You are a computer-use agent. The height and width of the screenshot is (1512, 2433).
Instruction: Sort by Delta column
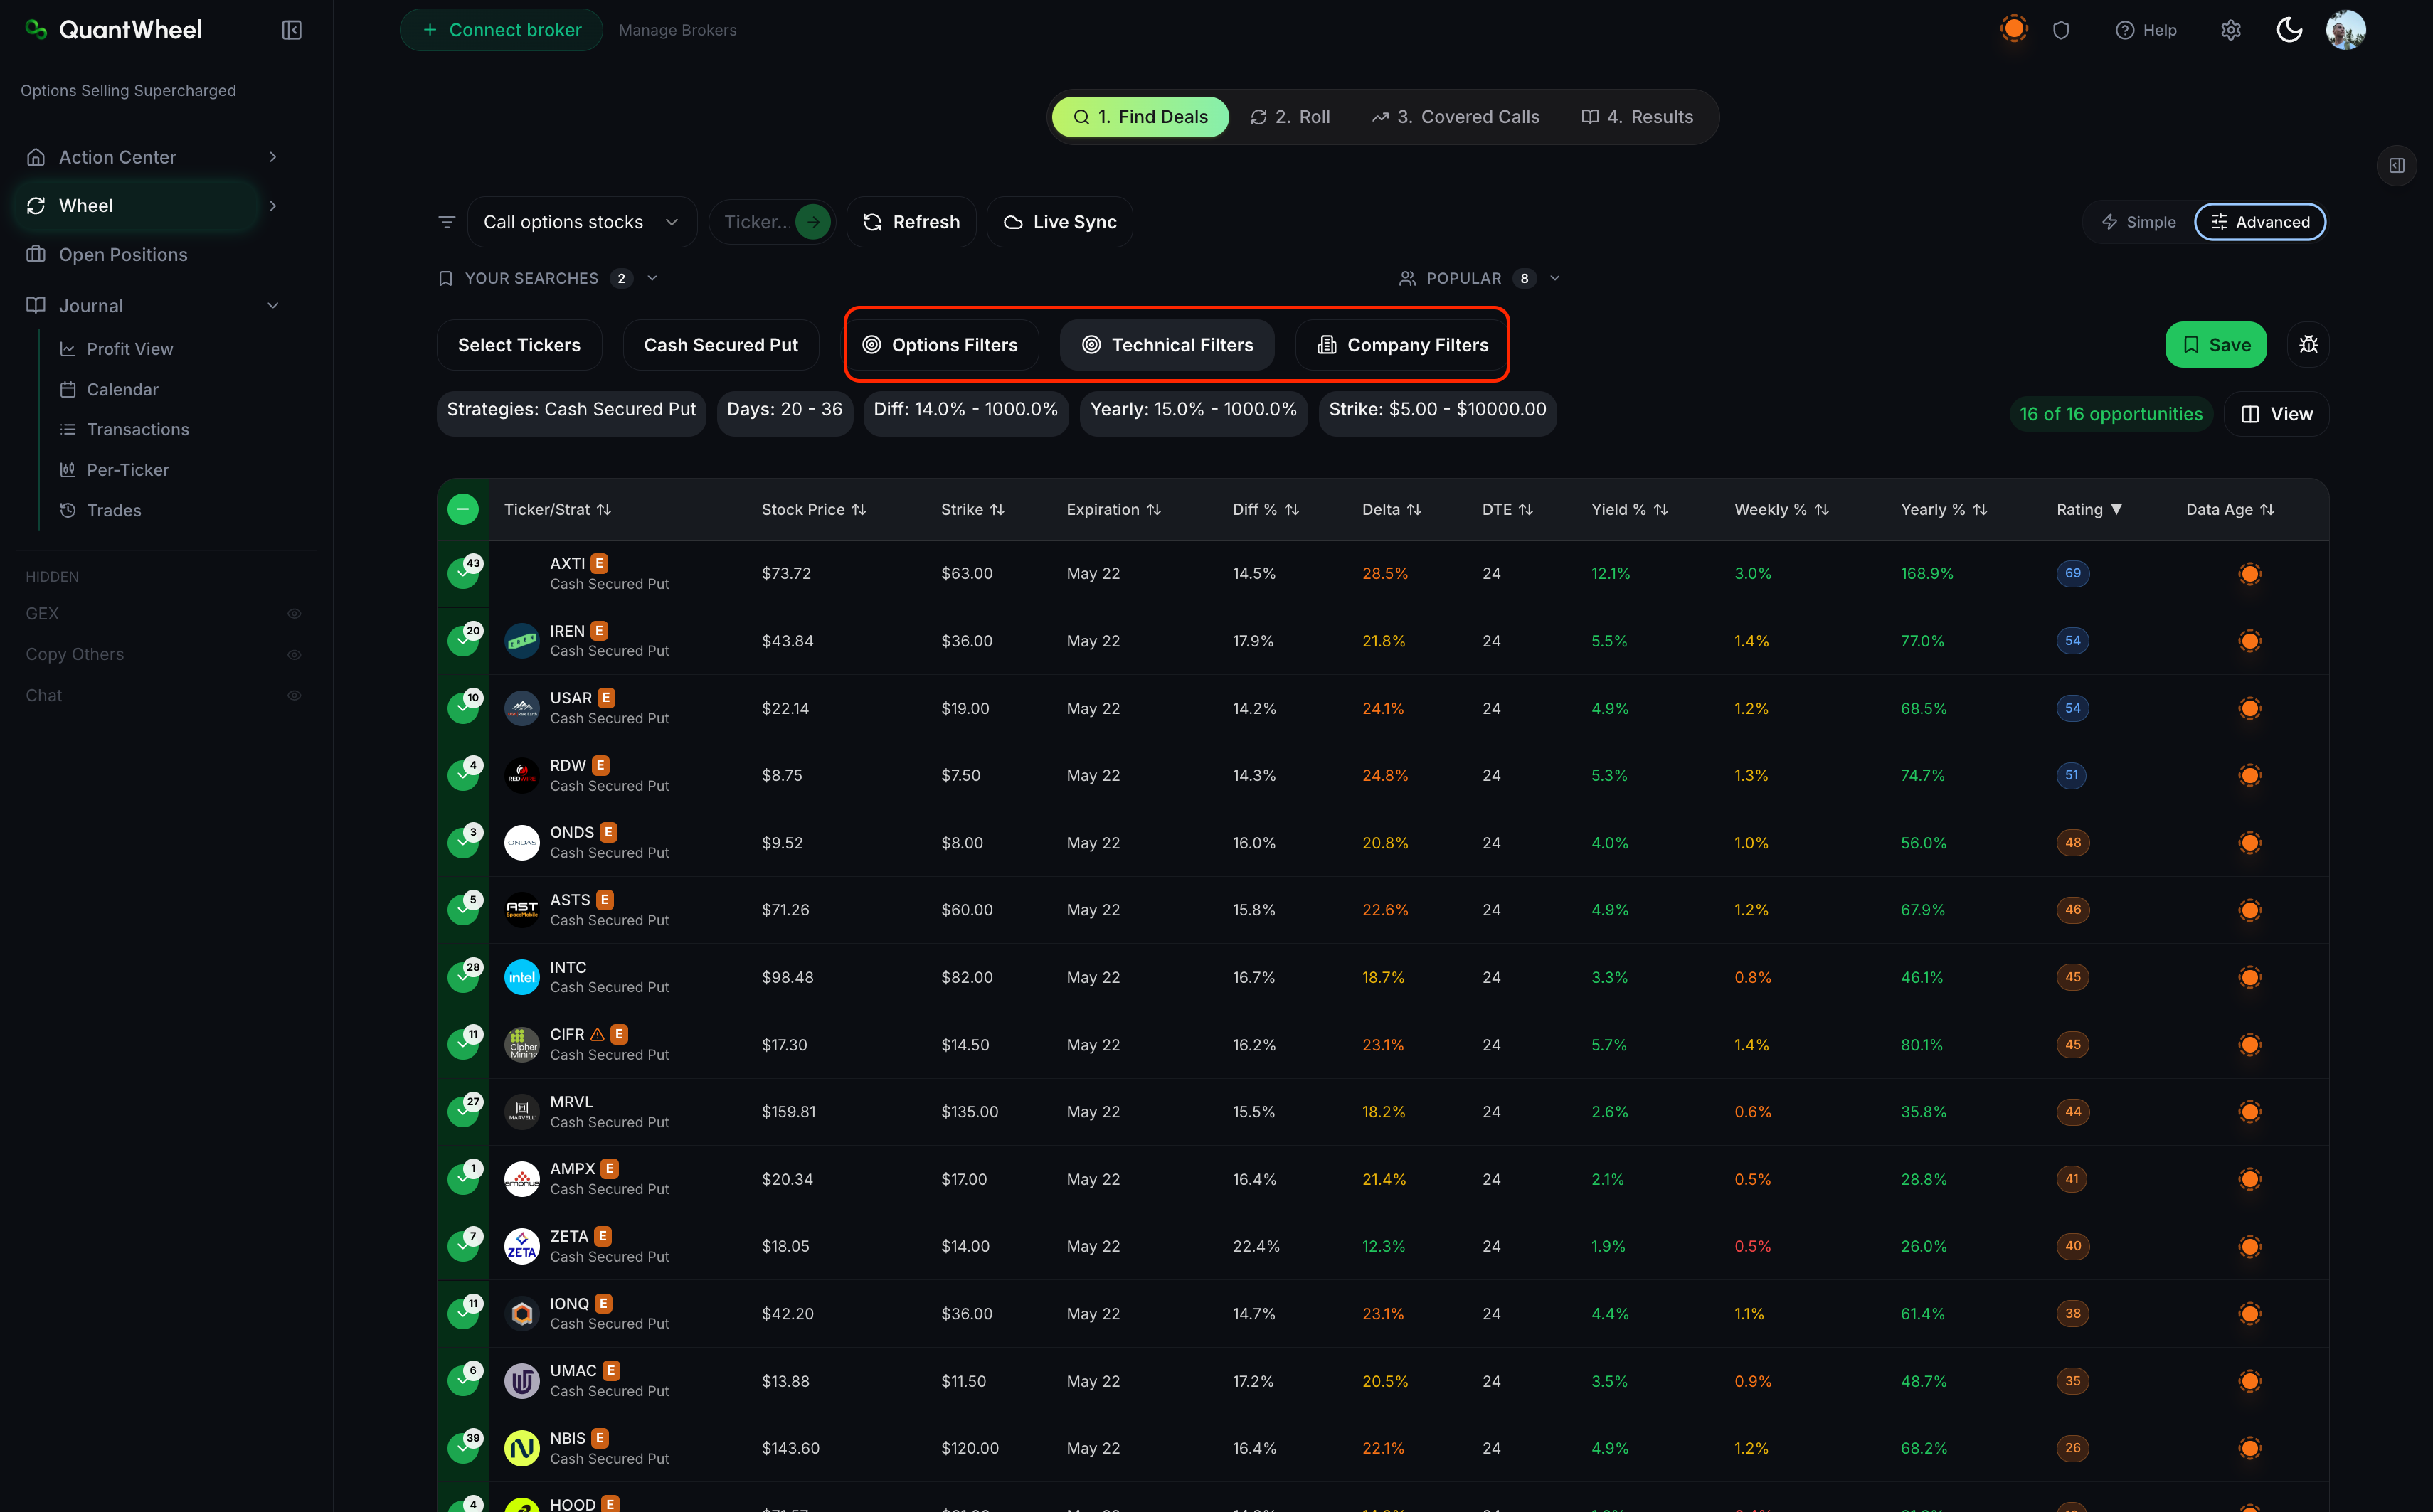click(x=1391, y=509)
